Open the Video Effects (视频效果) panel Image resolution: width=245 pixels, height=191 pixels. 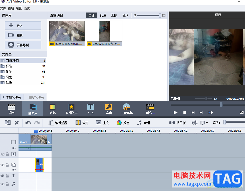[x=72, y=109]
